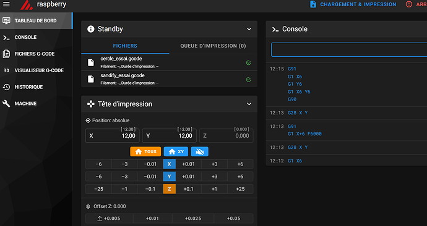Click the emergency stop alert icon
Image resolution: width=427 pixels, height=226 pixels.
click(x=409, y=4)
